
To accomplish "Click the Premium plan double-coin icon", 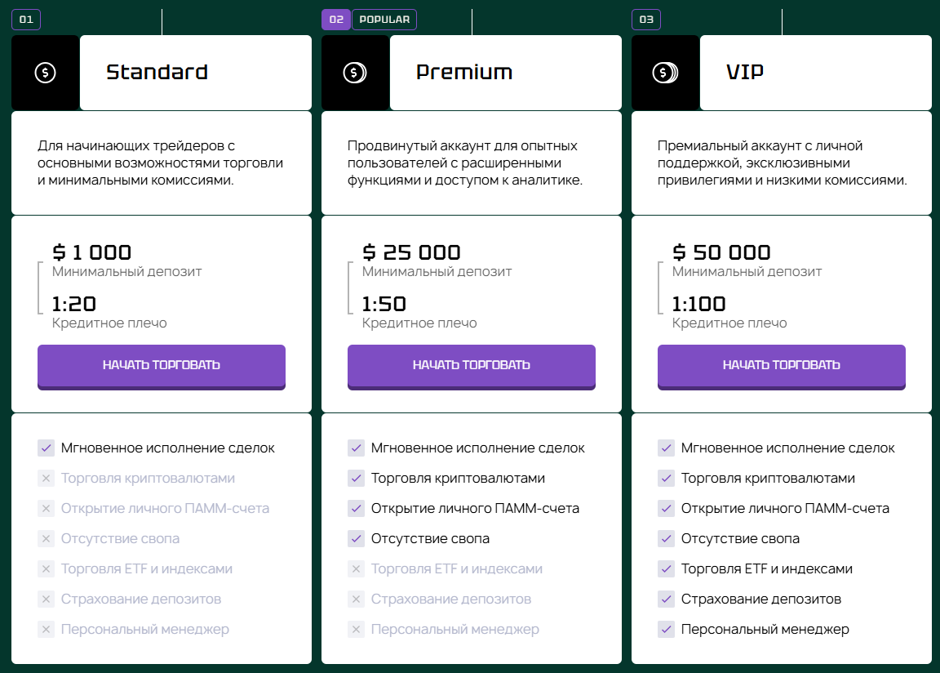I will (x=355, y=73).
